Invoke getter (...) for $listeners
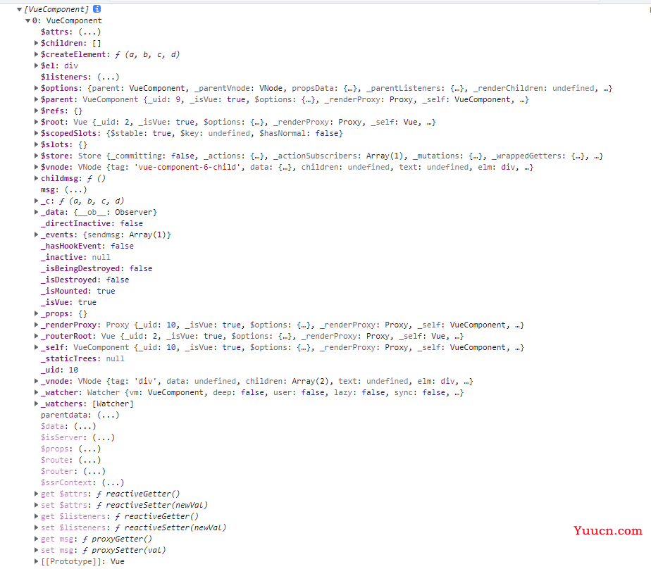The image size is (651, 569). tap(108, 77)
